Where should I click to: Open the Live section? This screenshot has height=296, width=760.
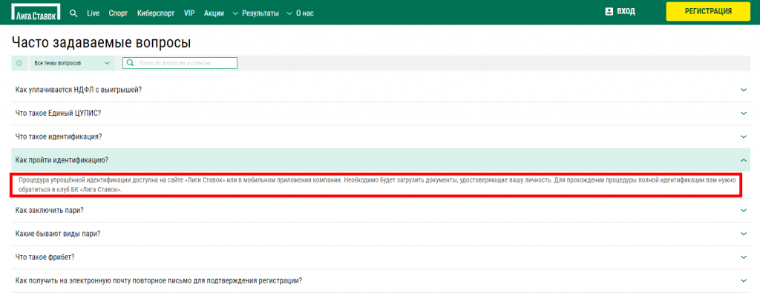(x=93, y=13)
